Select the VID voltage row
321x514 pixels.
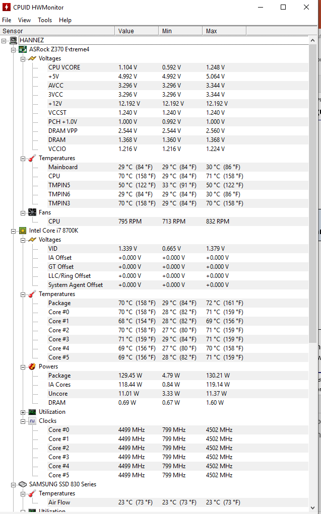(177, 249)
